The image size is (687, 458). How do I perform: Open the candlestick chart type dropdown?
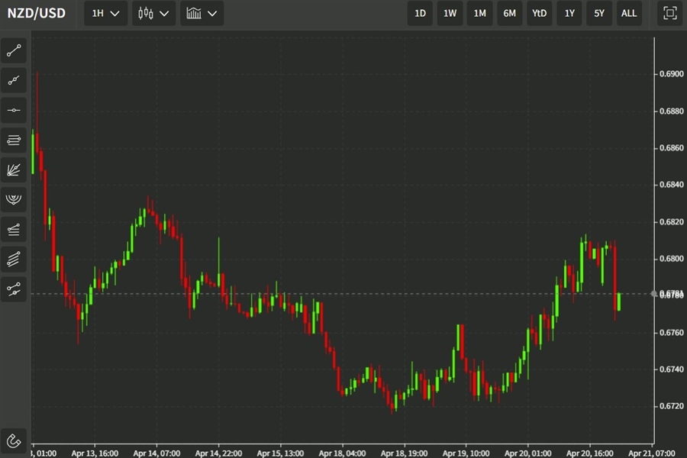153,13
